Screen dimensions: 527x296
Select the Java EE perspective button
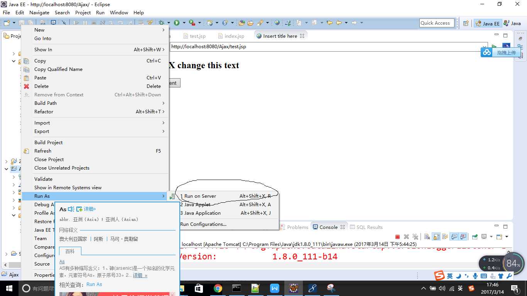[x=488, y=24]
